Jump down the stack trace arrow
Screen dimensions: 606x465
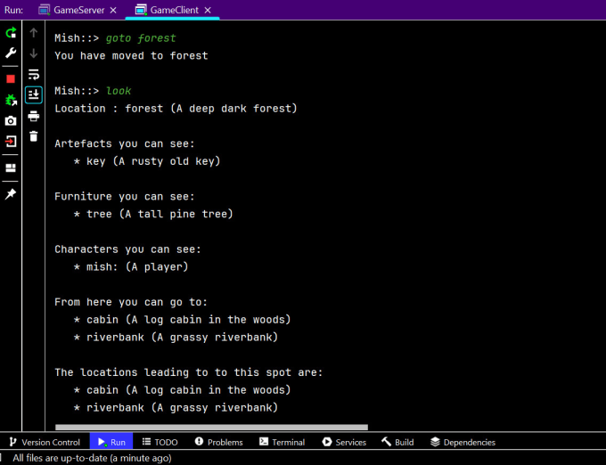(x=34, y=53)
